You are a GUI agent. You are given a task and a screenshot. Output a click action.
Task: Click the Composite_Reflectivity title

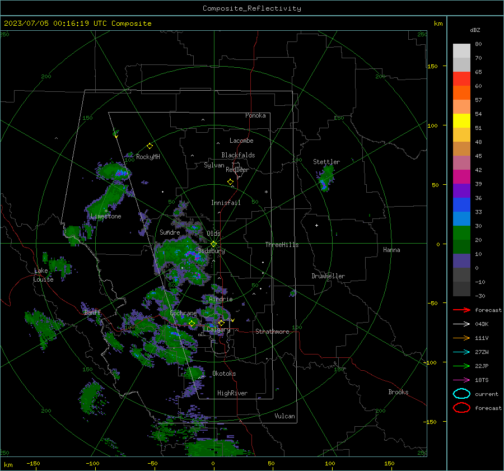251,8
